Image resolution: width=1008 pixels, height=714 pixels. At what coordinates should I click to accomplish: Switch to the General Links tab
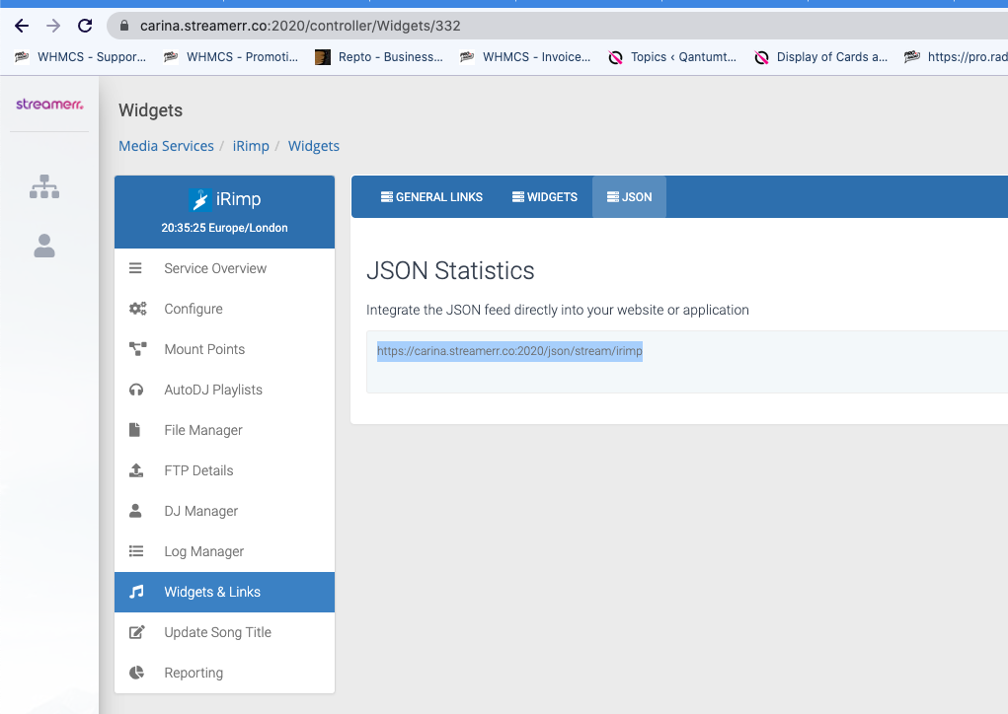(x=431, y=197)
